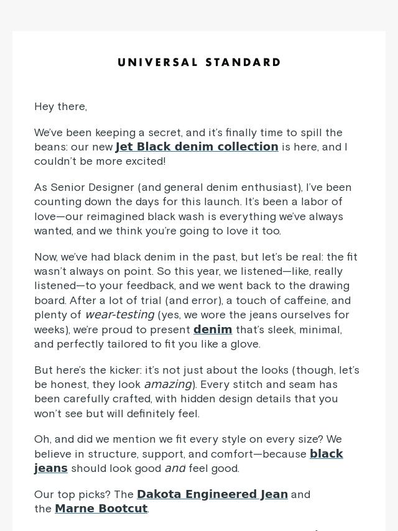Open the Jet Black denim collection link
398x531 pixels.
click(197, 147)
